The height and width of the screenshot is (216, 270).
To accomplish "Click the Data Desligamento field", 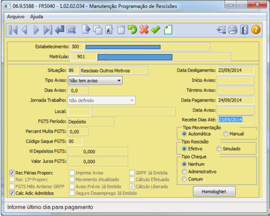I will click(x=236, y=71).
